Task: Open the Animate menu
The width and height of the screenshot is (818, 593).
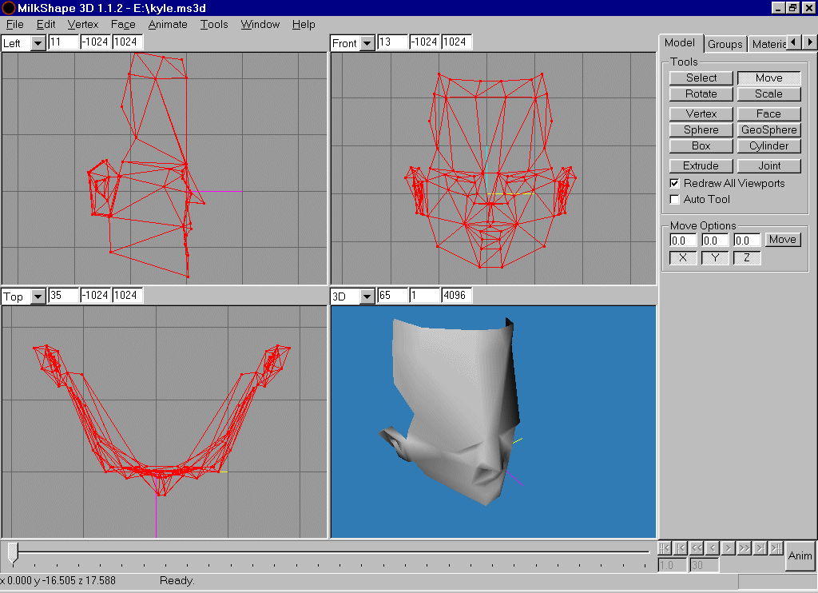Action: click(x=168, y=25)
